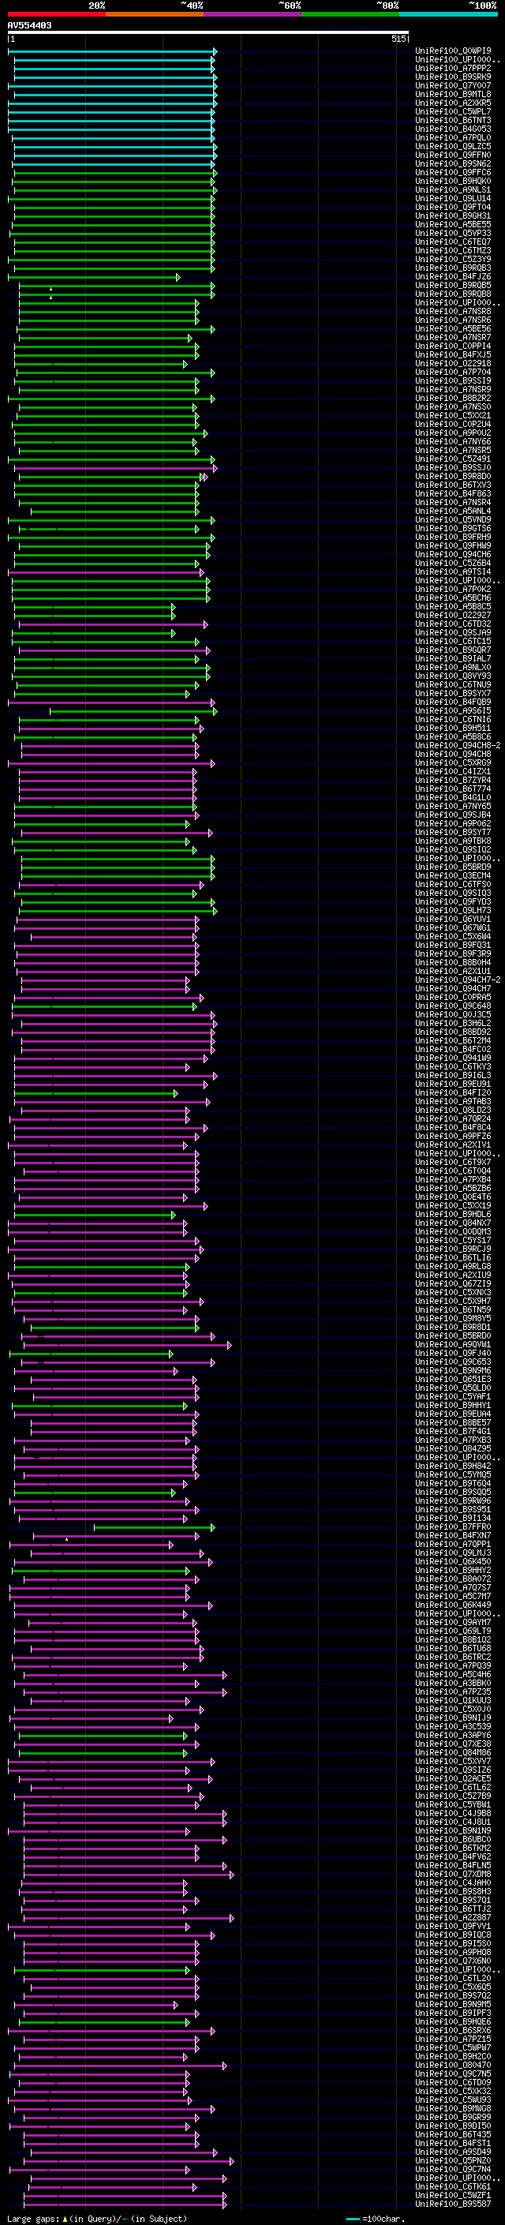Select the query name AV554403
Screen dimensions: 505x2225
coord(29,26)
